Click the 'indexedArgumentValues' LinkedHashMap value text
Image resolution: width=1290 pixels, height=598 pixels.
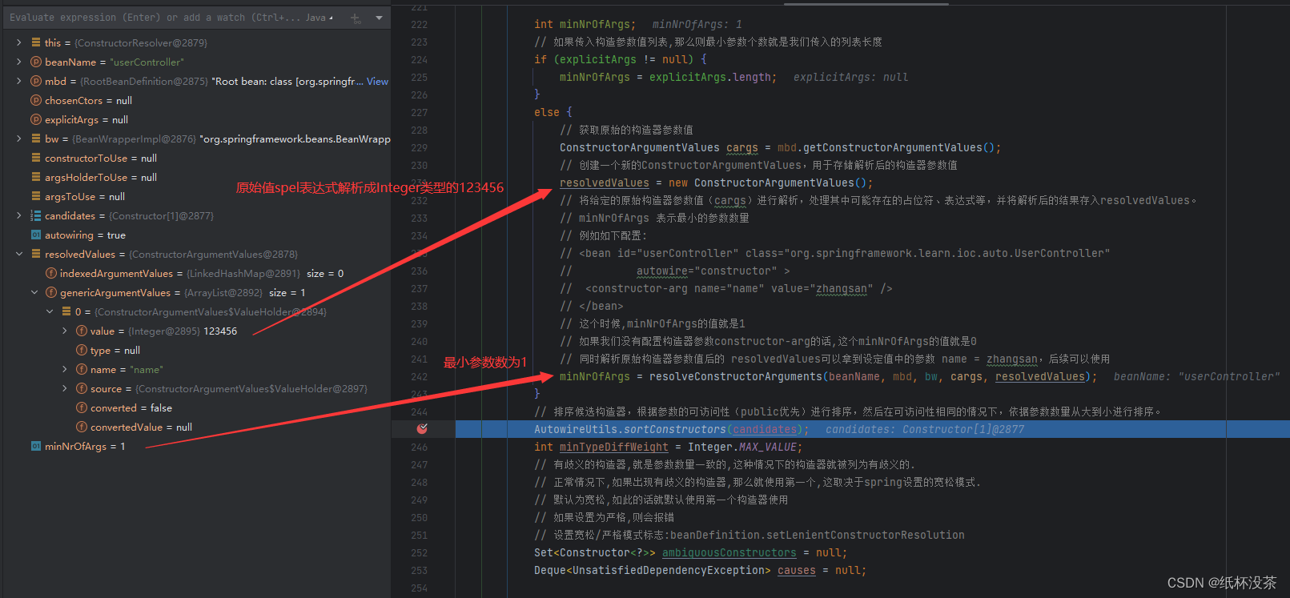(243, 273)
